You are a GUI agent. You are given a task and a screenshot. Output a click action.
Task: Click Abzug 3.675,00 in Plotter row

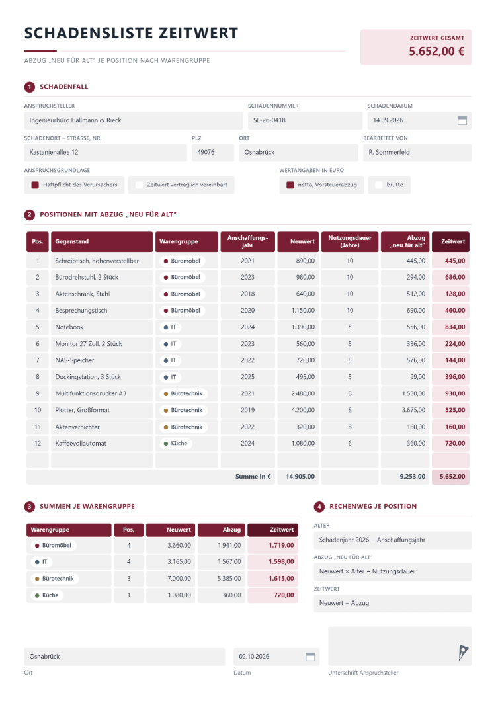click(405, 411)
